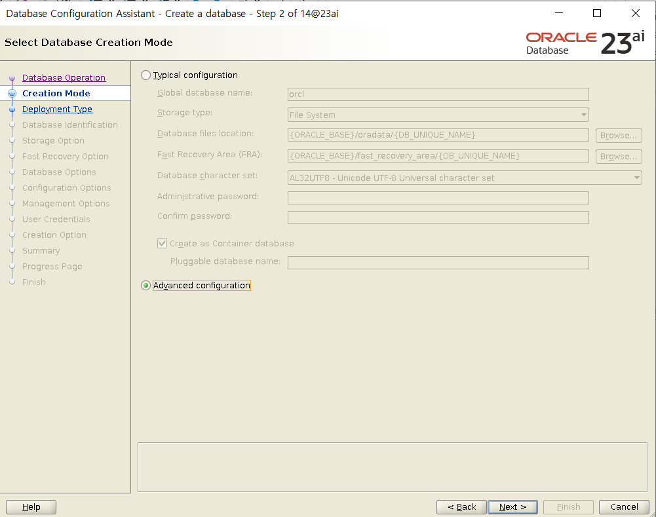Close the Database Configuration Assistant window

click(635, 13)
